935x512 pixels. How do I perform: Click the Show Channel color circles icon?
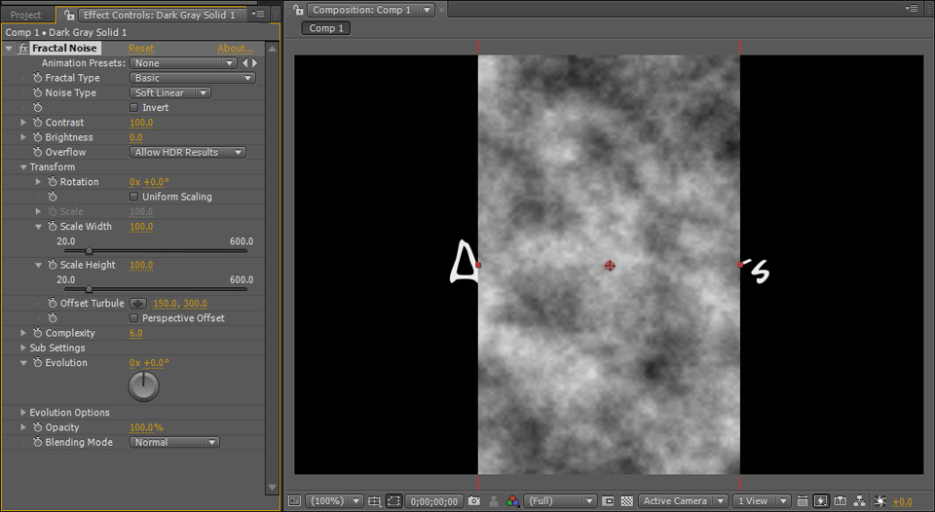click(x=512, y=501)
